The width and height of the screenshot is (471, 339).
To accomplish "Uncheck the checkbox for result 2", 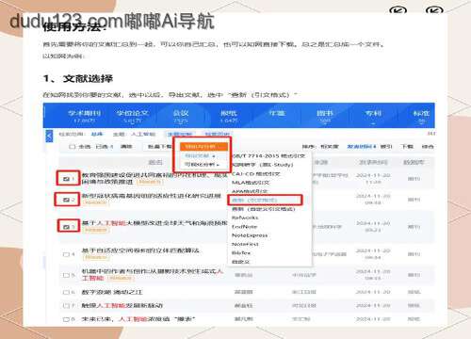I will click(66, 200).
